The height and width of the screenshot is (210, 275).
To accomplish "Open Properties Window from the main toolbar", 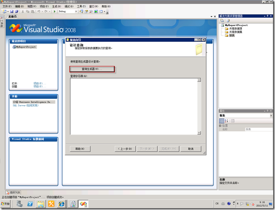I will click(86, 11).
